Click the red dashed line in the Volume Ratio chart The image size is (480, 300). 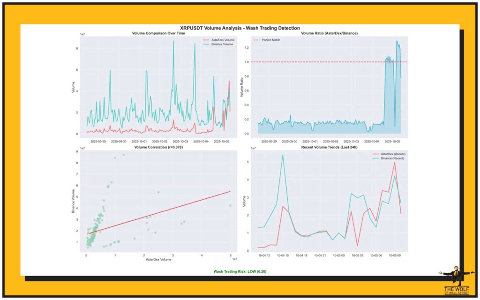click(319, 62)
